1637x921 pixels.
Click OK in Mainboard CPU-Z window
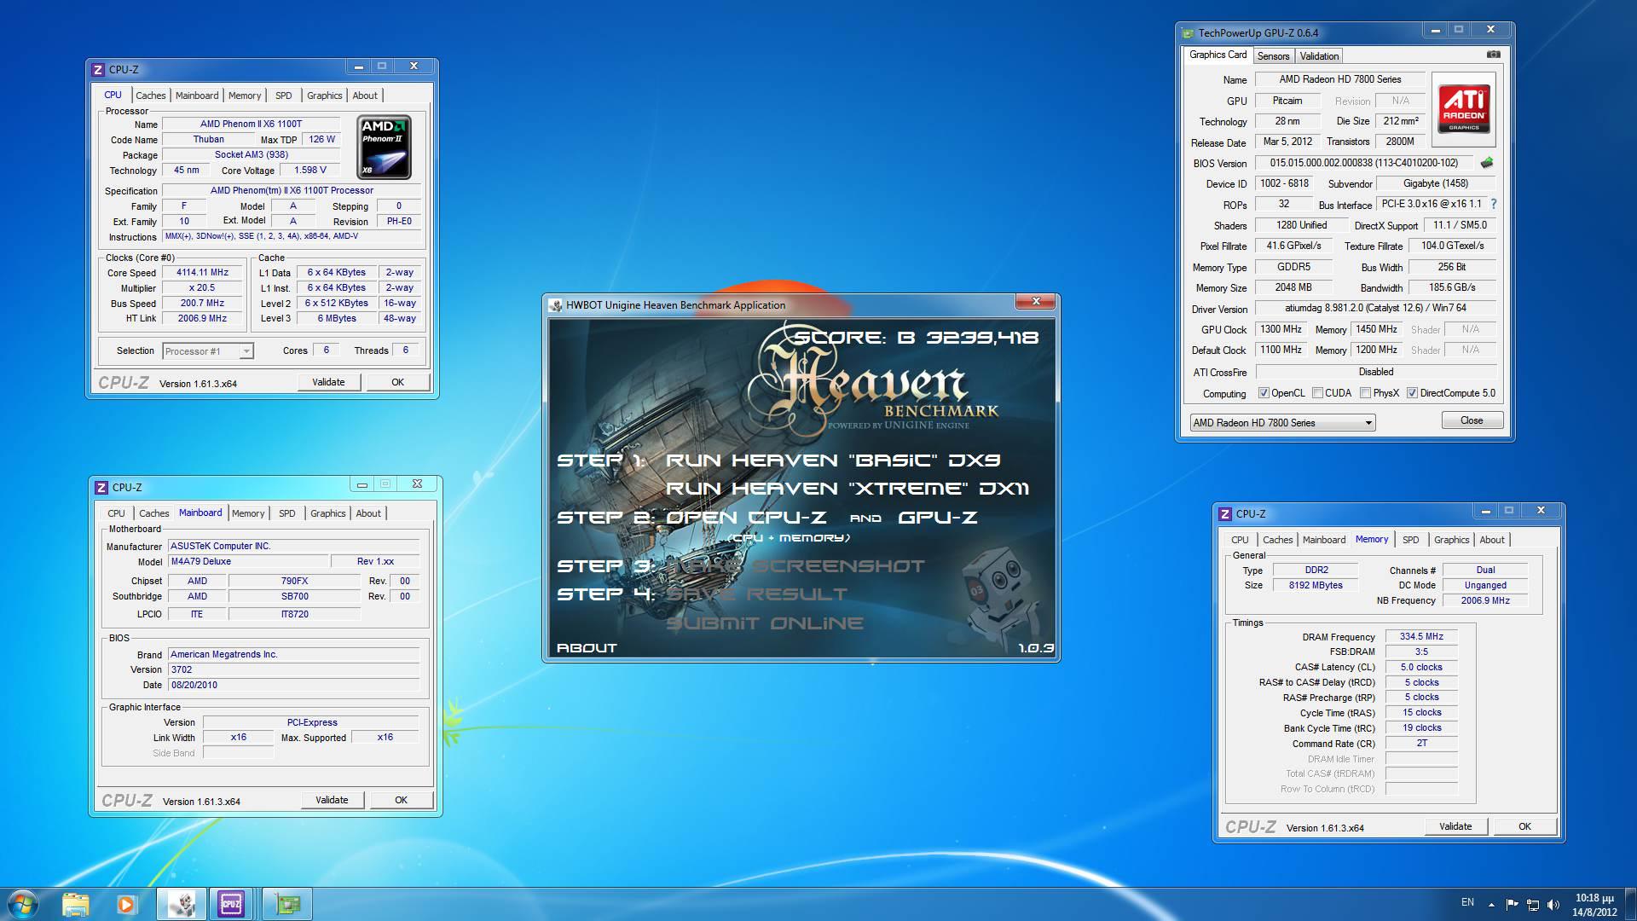[x=401, y=800]
